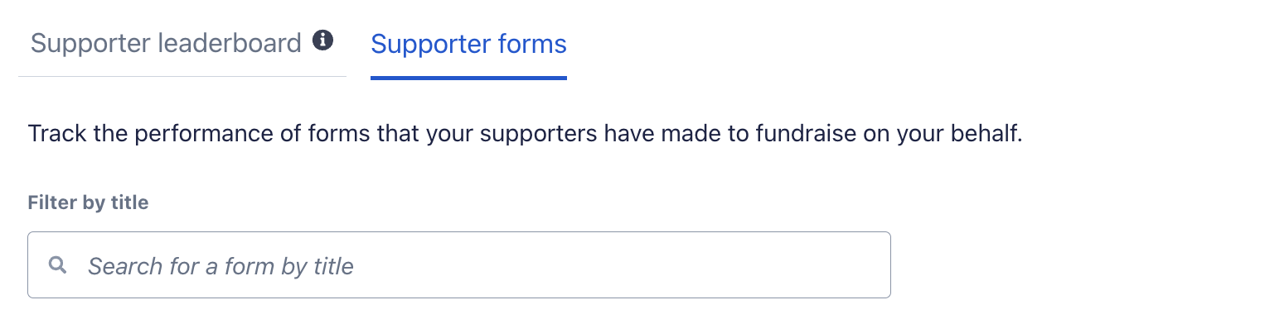
Task: Click the info icon beside Supporter leaderboard
Action: tap(322, 40)
